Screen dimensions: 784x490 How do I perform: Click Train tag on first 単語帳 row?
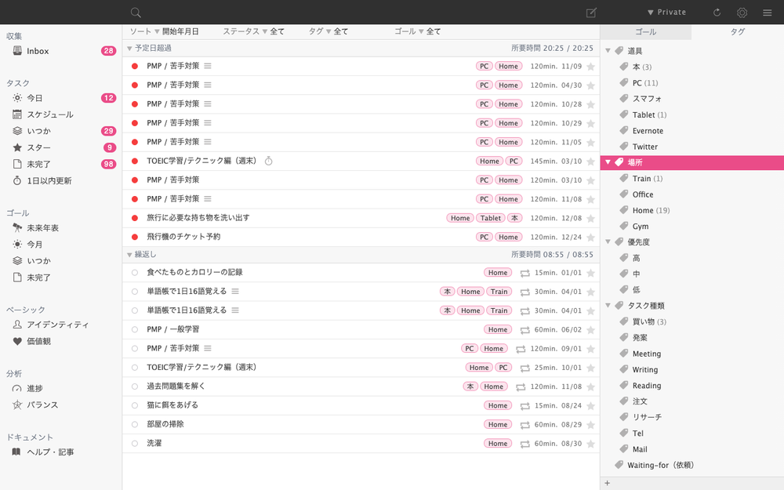pos(499,292)
